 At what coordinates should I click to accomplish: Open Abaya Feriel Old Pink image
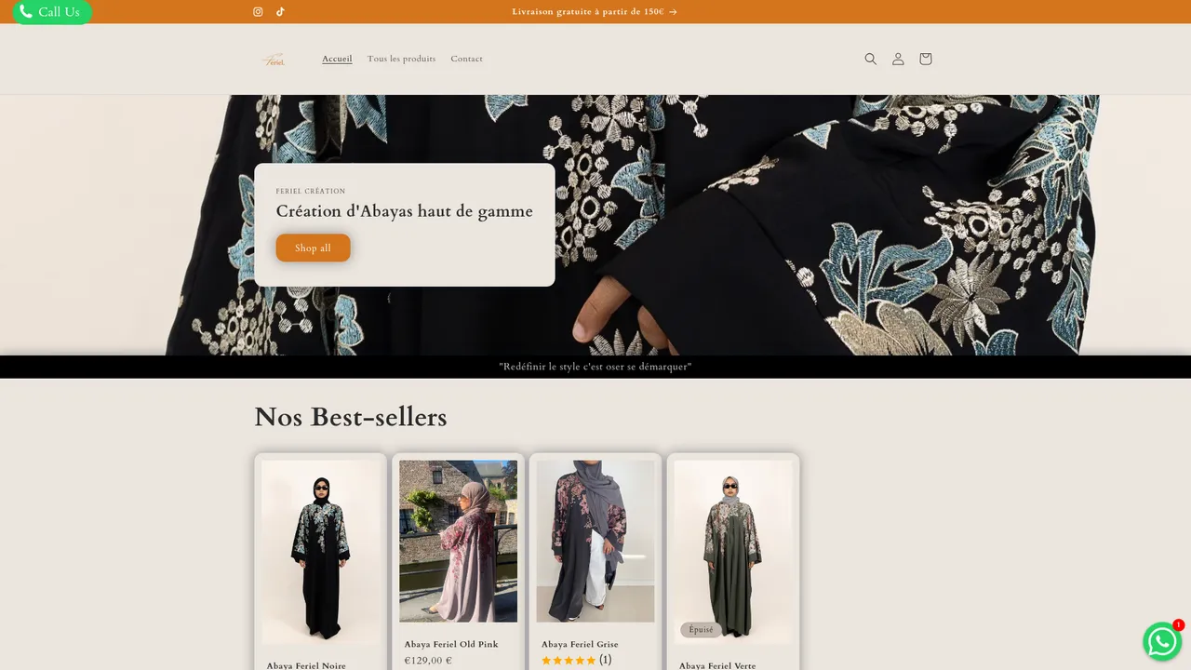tap(459, 541)
